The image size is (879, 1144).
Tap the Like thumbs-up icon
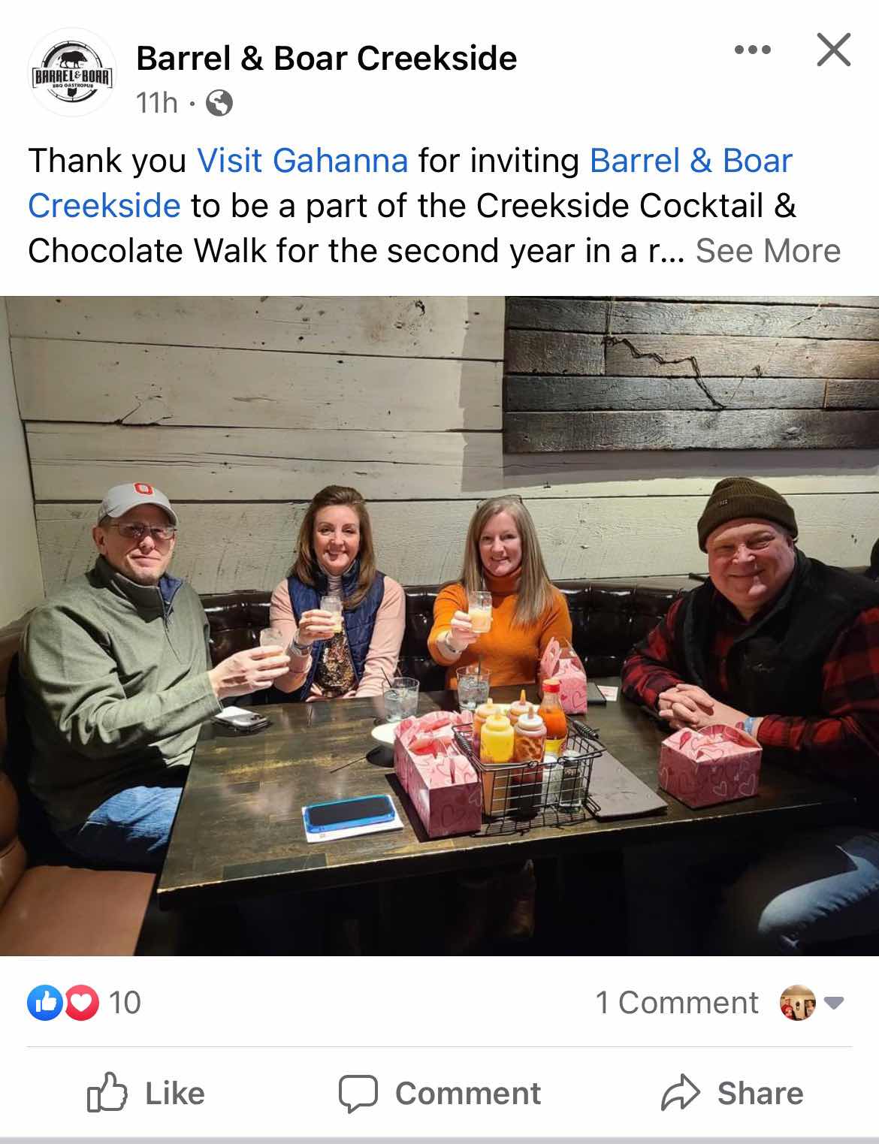click(x=106, y=1093)
